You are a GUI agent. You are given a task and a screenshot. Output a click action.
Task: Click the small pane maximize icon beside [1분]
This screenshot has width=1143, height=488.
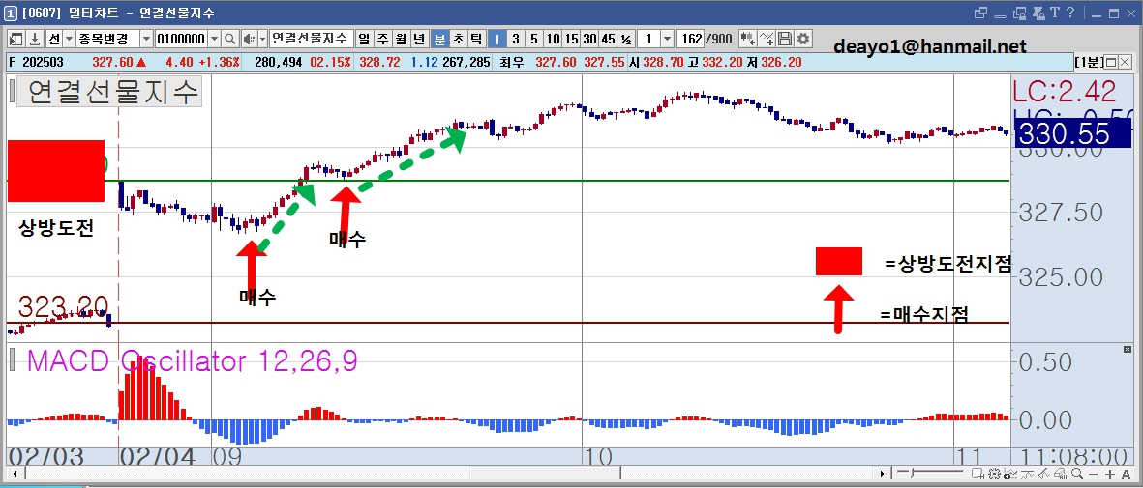coord(1112,63)
